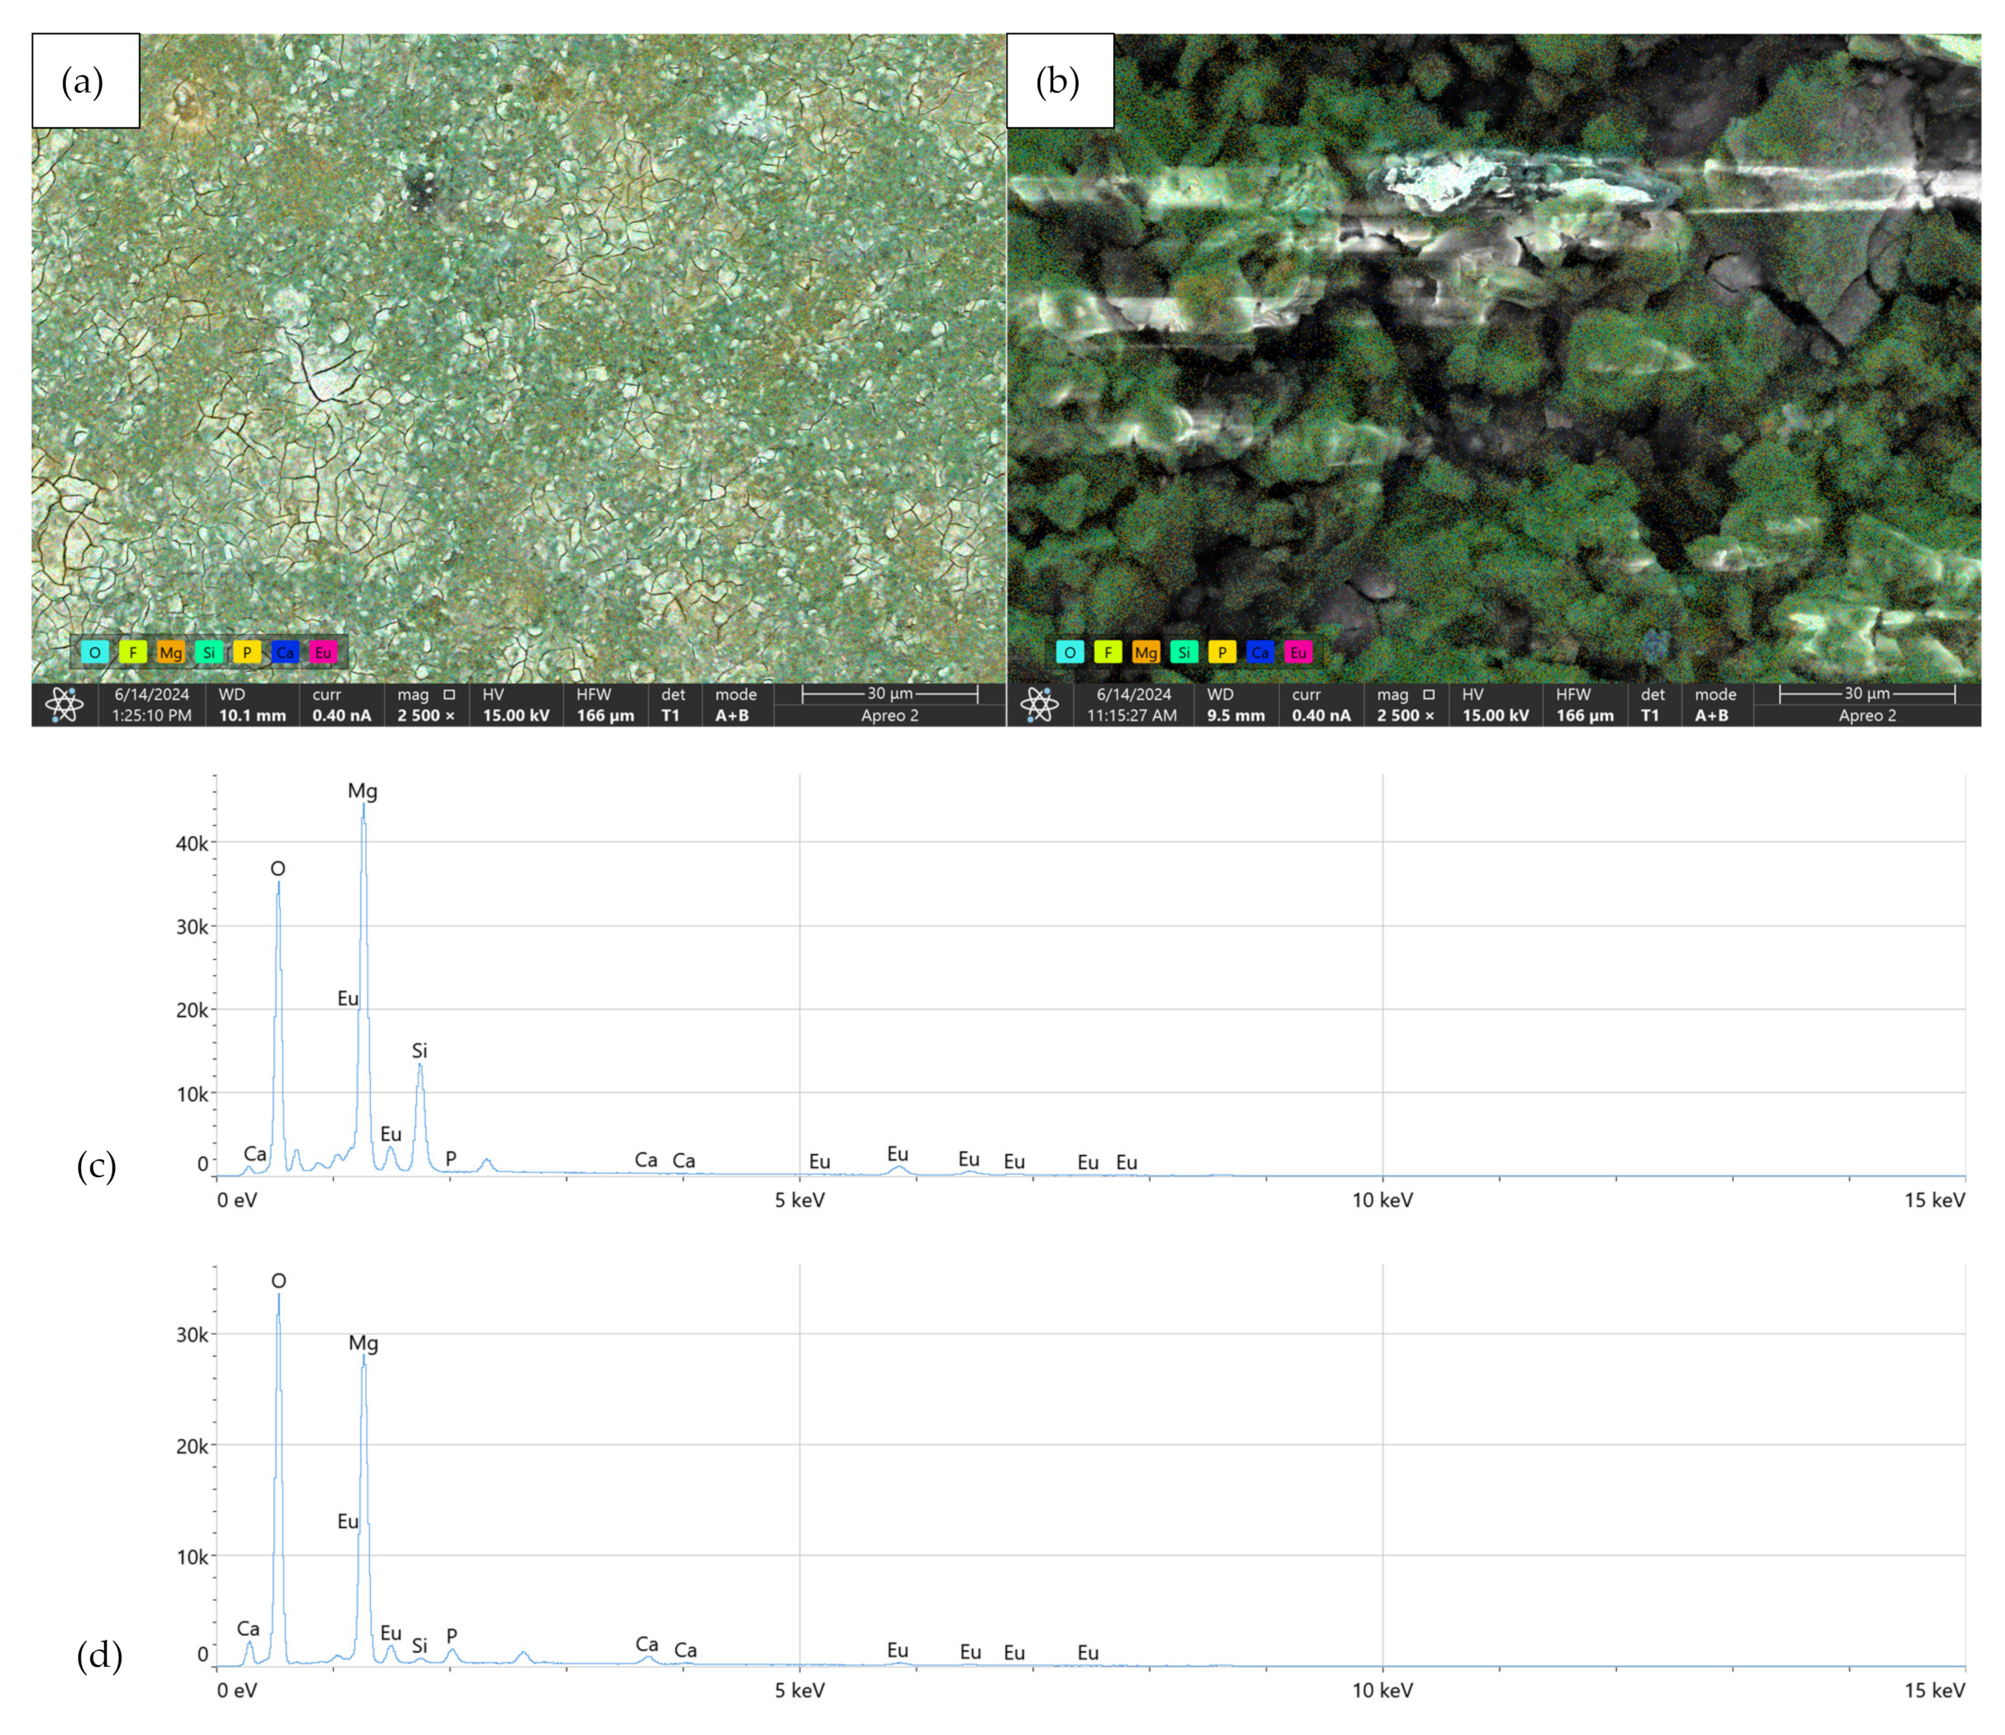This screenshot has width=2005, height=1735.
Task: Click the 15.00 kV HV value in panel (b)
Action: pyautogui.click(x=1495, y=715)
